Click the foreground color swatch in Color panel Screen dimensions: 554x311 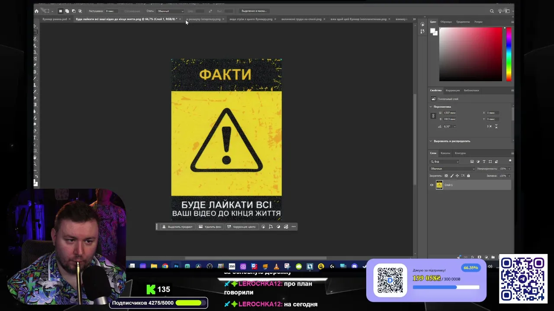432,30
